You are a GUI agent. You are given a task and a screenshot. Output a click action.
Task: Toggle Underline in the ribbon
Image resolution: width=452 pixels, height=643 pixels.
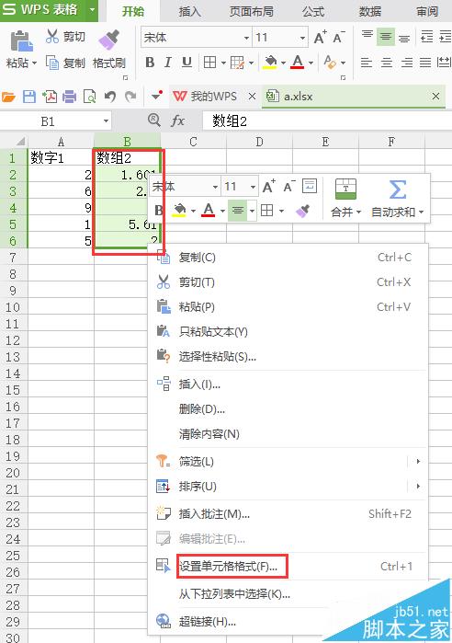pos(186,63)
